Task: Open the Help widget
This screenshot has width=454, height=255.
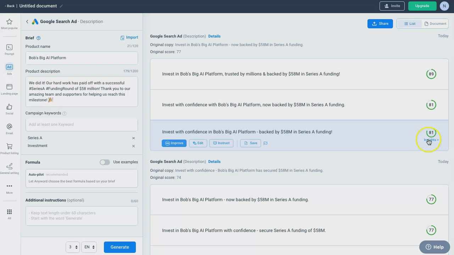Action: click(435, 247)
